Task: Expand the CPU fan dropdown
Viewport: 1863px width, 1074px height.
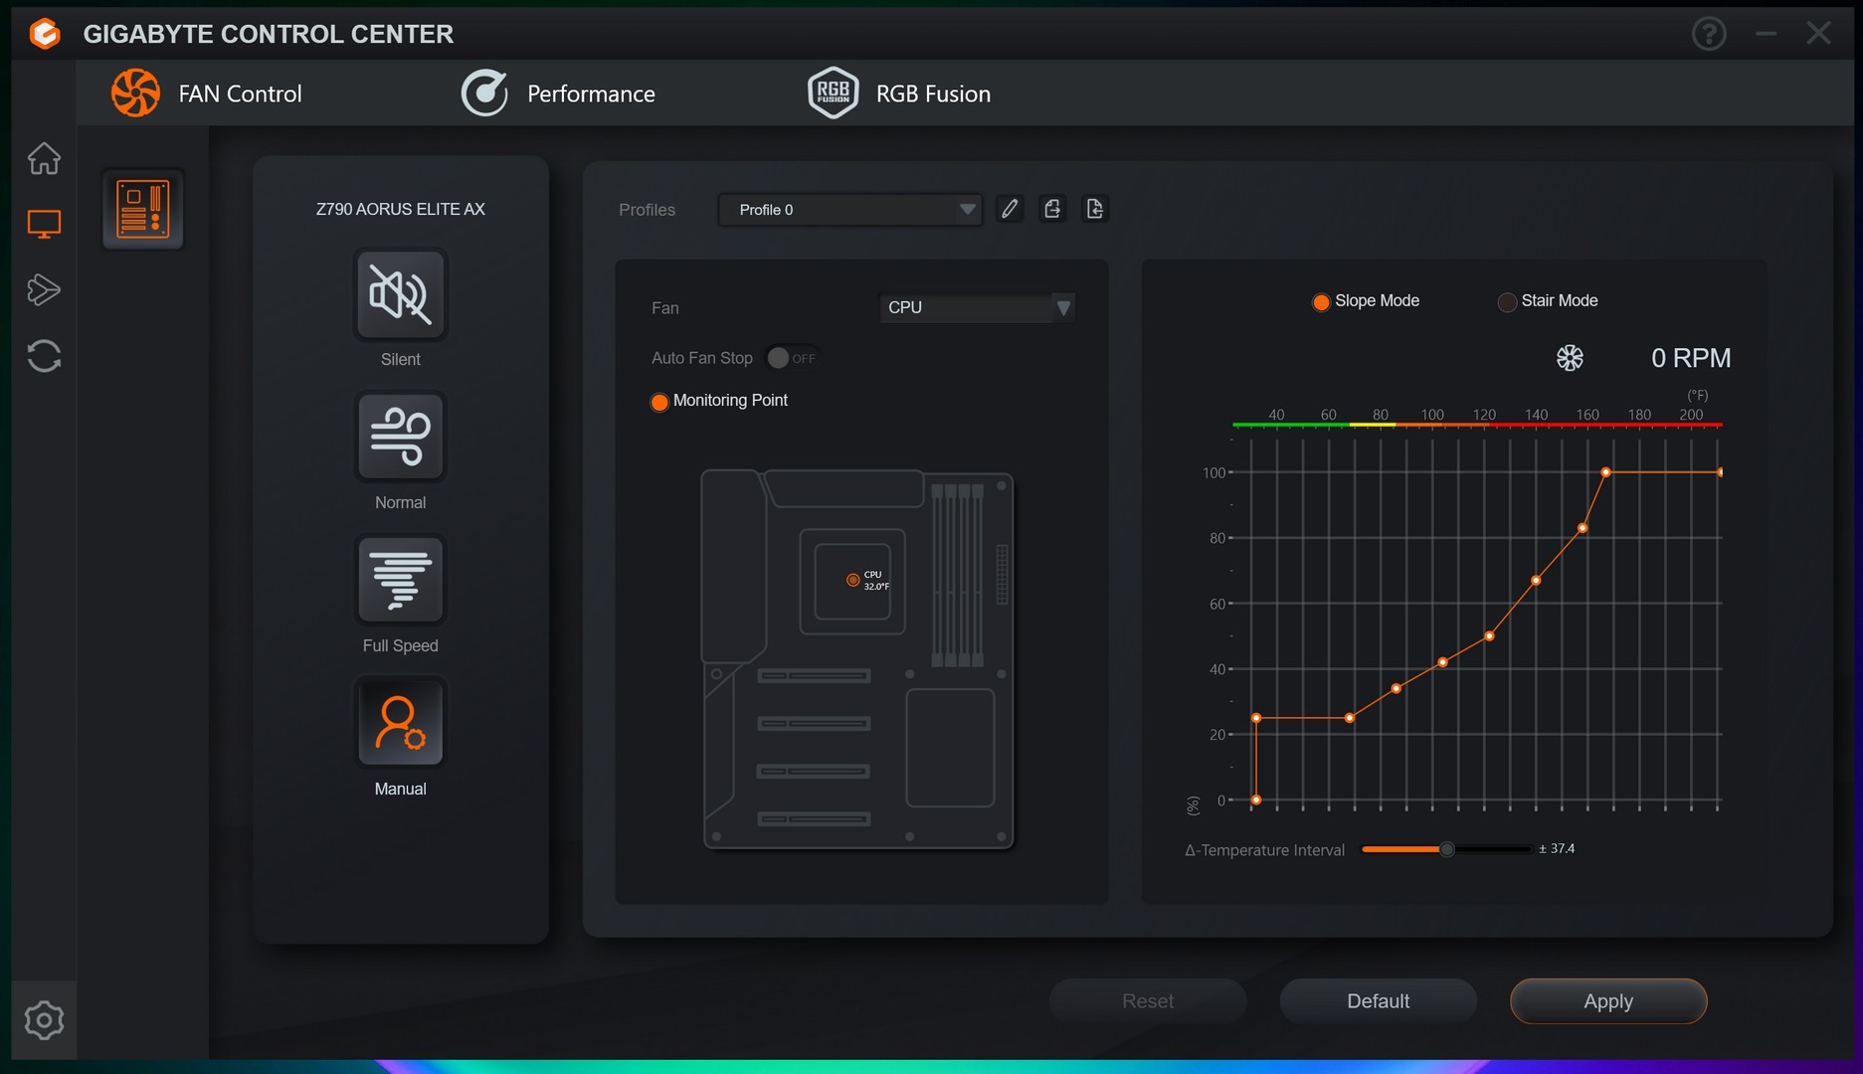Action: pyautogui.click(x=976, y=308)
